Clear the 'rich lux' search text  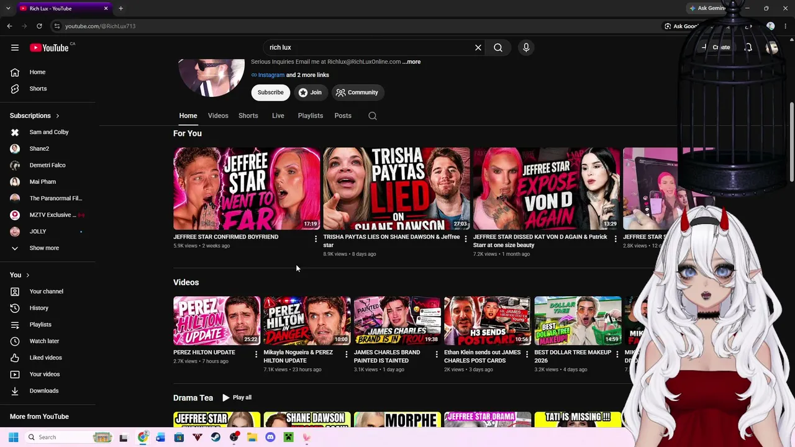pos(478,47)
